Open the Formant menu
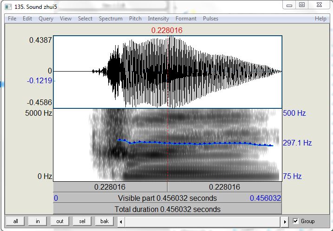Screen dimensions: 333x231 pyautogui.click(x=186, y=19)
